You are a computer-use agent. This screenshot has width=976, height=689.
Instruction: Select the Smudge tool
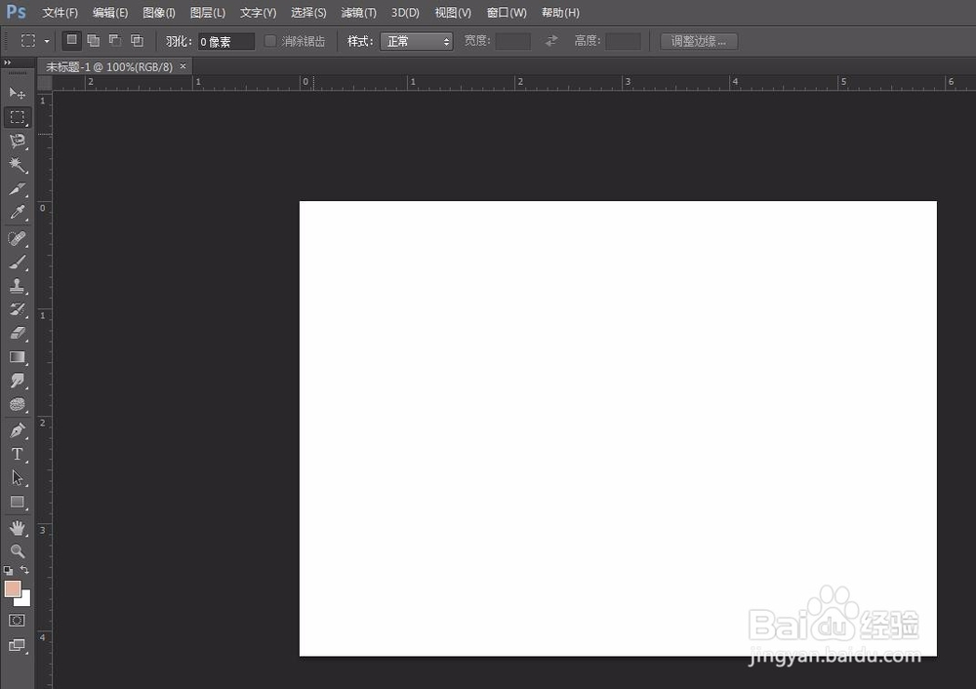coord(17,381)
